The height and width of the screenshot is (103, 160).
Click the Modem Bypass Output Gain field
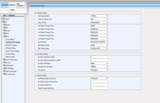[x=99, y=88]
